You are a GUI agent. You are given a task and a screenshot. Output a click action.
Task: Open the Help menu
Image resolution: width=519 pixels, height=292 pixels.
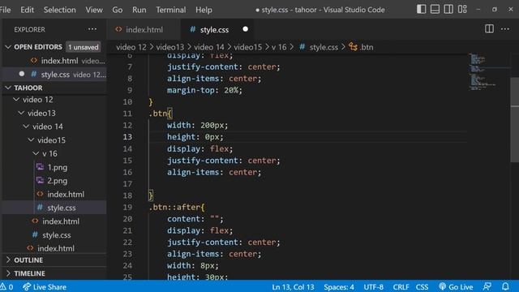204,10
